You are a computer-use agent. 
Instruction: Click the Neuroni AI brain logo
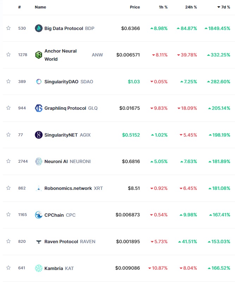[39, 161]
